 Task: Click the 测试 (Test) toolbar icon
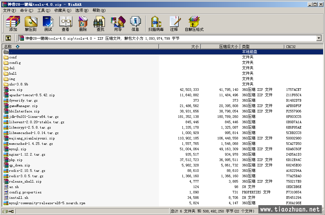click(x=48, y=24)
